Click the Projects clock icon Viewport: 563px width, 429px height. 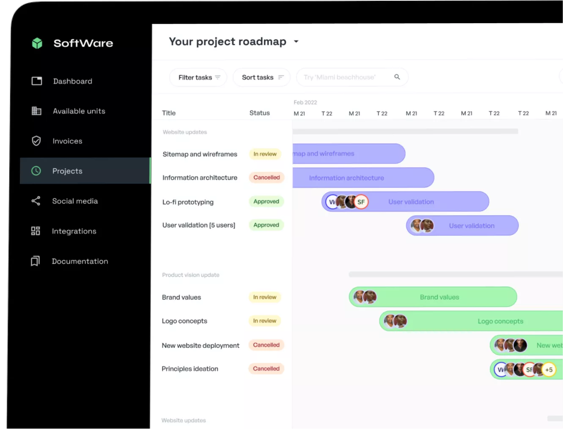(36, 171)
